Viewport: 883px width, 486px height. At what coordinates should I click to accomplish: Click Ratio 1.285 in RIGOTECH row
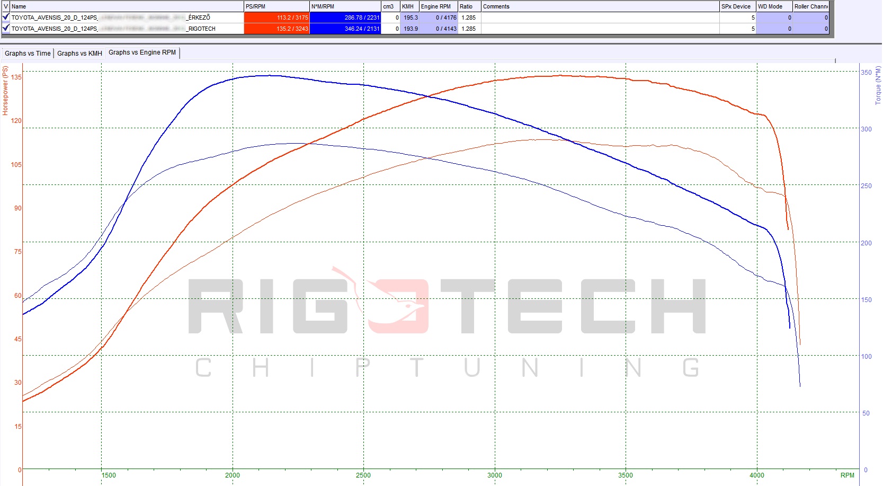[469, 29]
